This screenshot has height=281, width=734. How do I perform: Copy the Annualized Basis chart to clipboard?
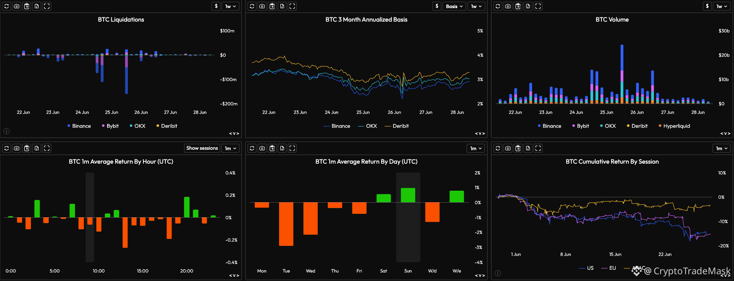point(272,6)
